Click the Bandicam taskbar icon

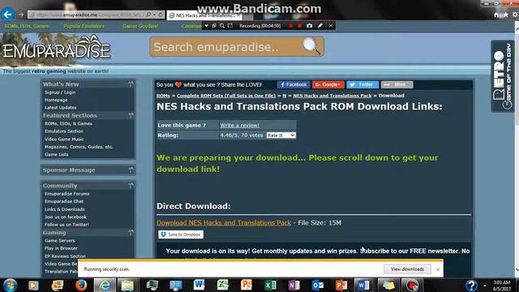(x=413, y=285)
